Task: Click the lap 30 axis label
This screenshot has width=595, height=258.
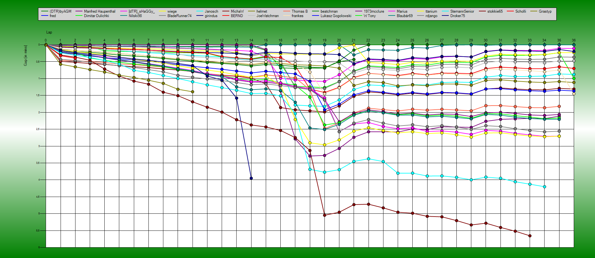Action: pos(486,40)
